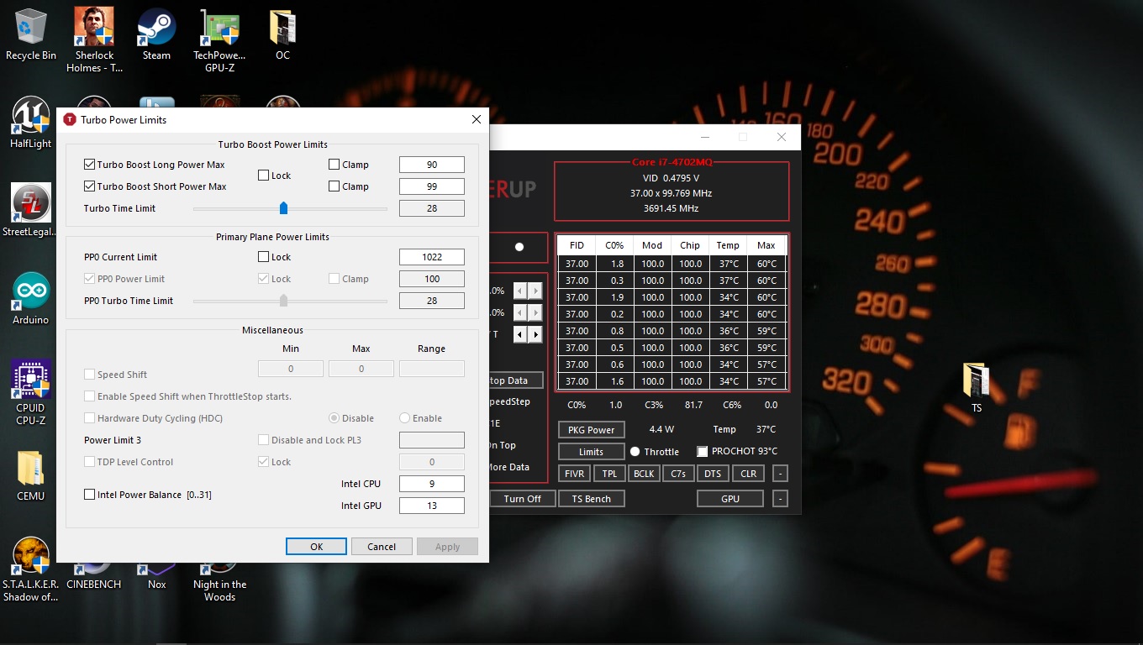Click OK in Turbo Power Limits

click(316, 546)
